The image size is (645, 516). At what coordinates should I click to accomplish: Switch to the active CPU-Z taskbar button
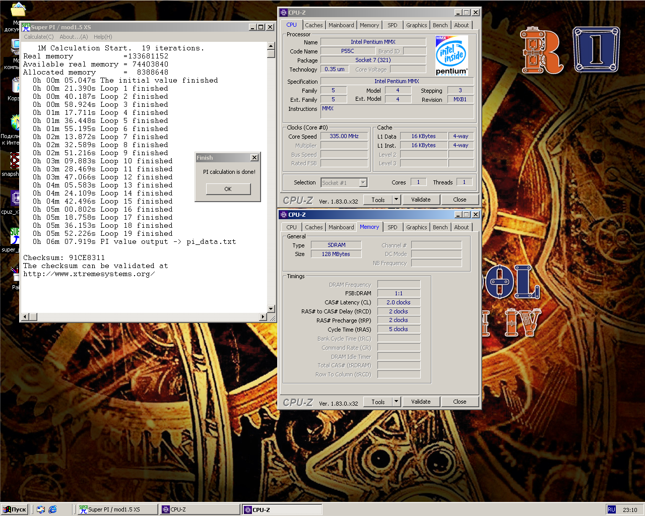282,509
